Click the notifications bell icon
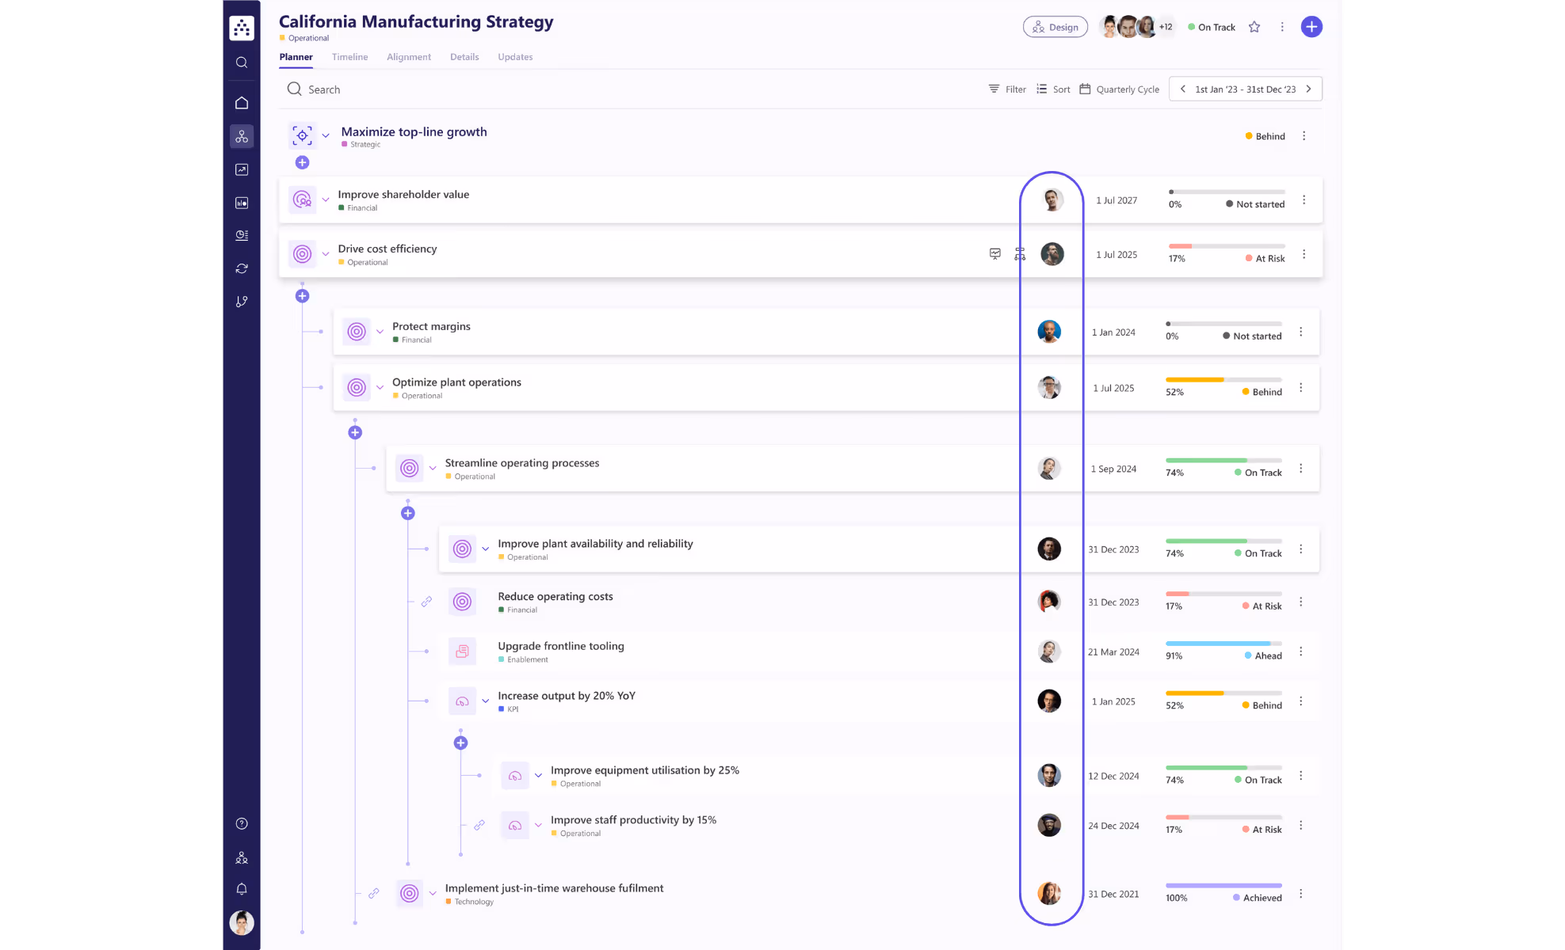The image size is (1565, 950). click(242, 889)
